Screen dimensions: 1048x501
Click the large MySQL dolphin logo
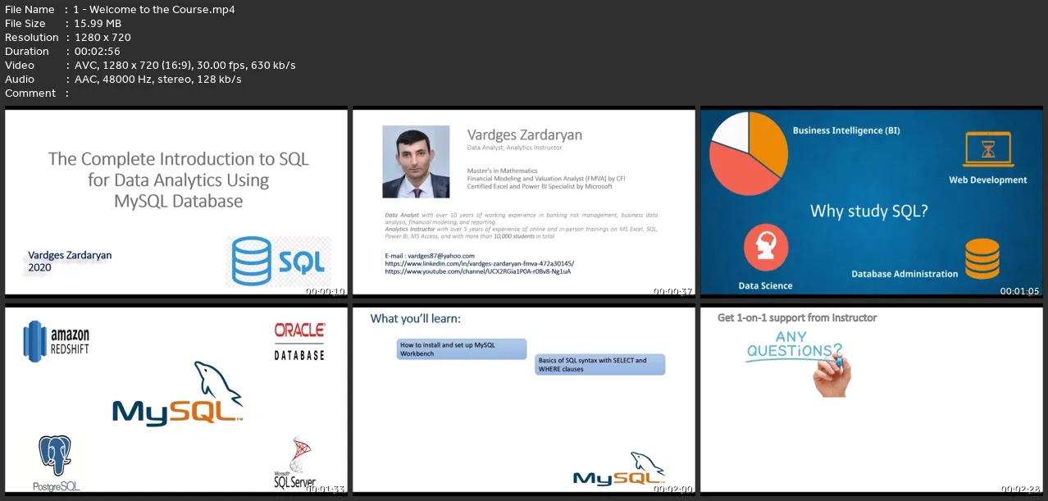(178, 394)
